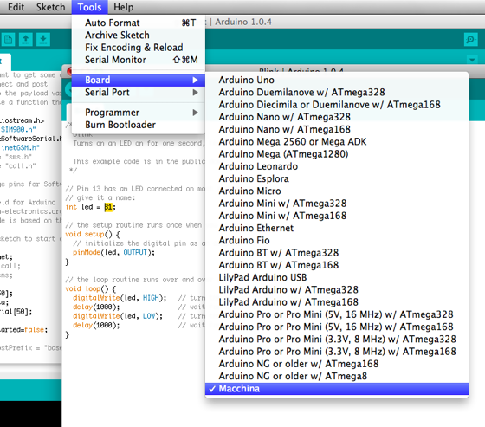Open the Help menu

pos(123,7)
